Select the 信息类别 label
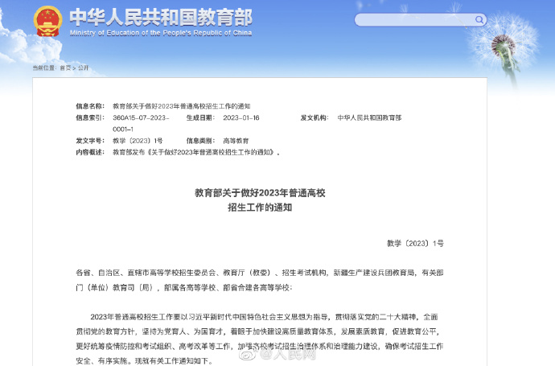Image resolution: width=555 pixels, height=366 pixels. click(200, 141)
